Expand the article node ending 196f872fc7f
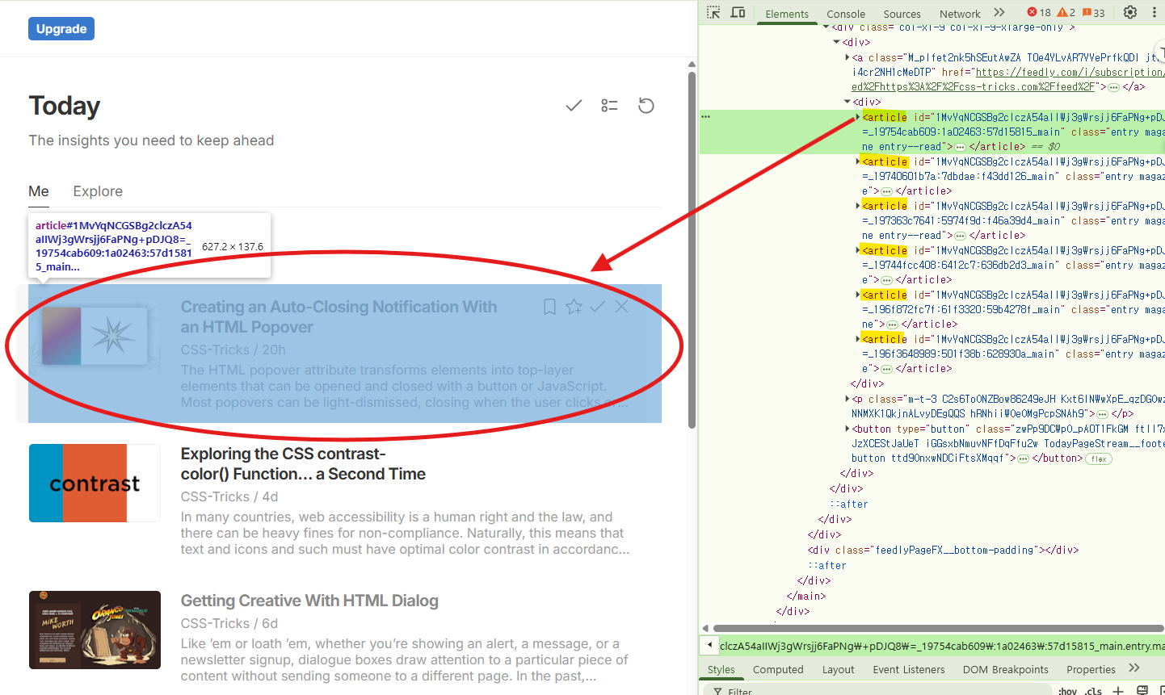 (x=858, y=295)
